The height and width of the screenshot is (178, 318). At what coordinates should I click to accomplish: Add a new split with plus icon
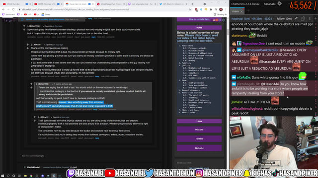click(x=316, y=19)
